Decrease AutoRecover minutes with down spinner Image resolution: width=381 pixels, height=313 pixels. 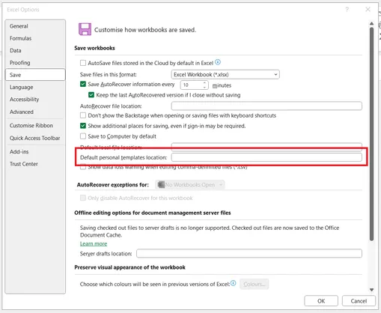pos(204,87)
